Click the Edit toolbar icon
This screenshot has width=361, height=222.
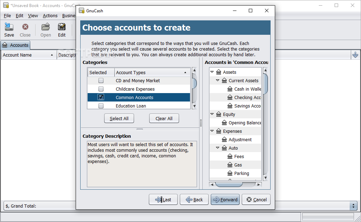pos(62,27)
